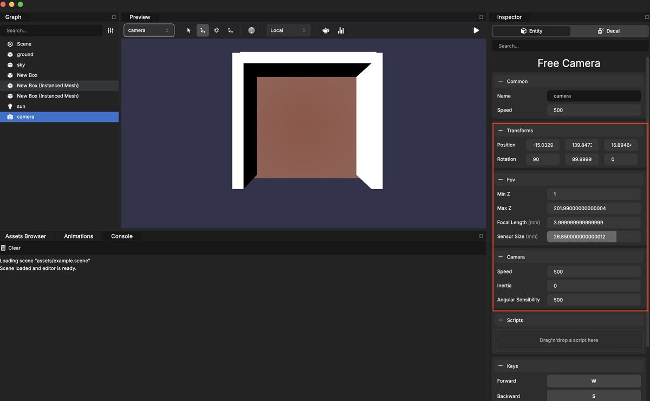Click the Backward key S button
The height and width of the screenshot is (401, 650).
tap(594, 396)
